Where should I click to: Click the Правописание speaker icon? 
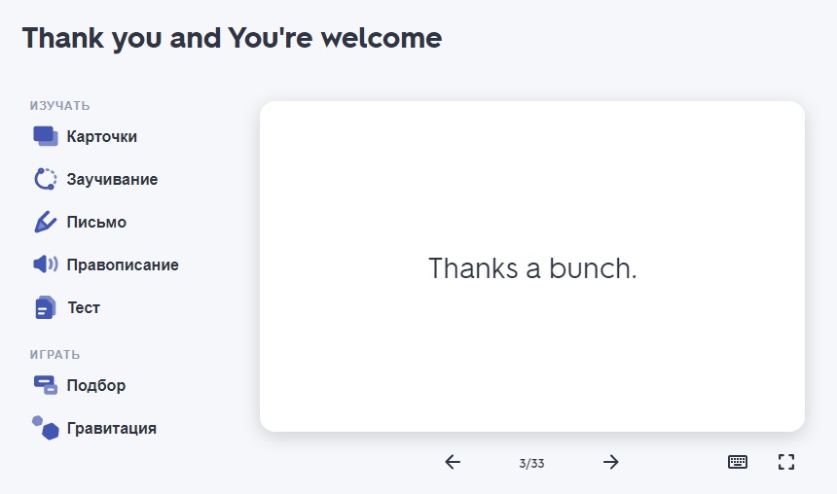46,265
